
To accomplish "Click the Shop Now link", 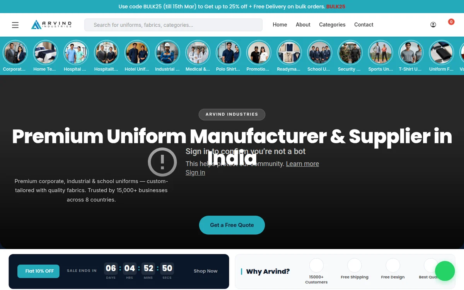I will (x=206, y=271).
